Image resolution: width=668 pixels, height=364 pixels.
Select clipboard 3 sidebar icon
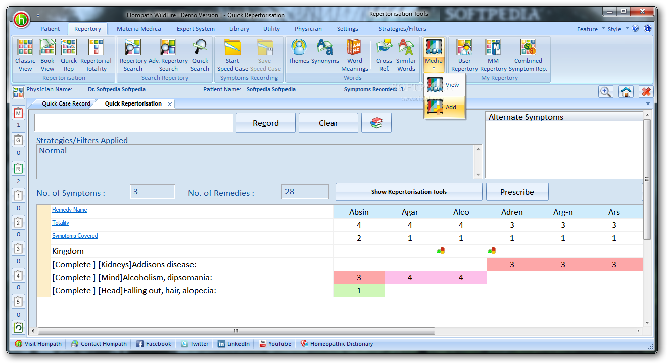[x=18, y=248]
